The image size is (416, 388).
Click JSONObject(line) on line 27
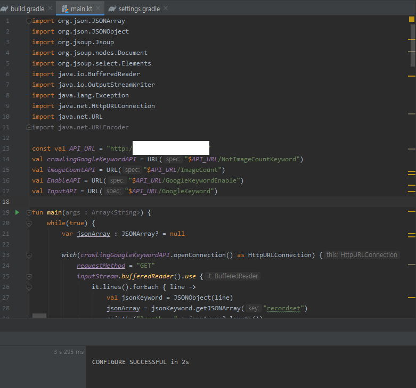(203, 298)
